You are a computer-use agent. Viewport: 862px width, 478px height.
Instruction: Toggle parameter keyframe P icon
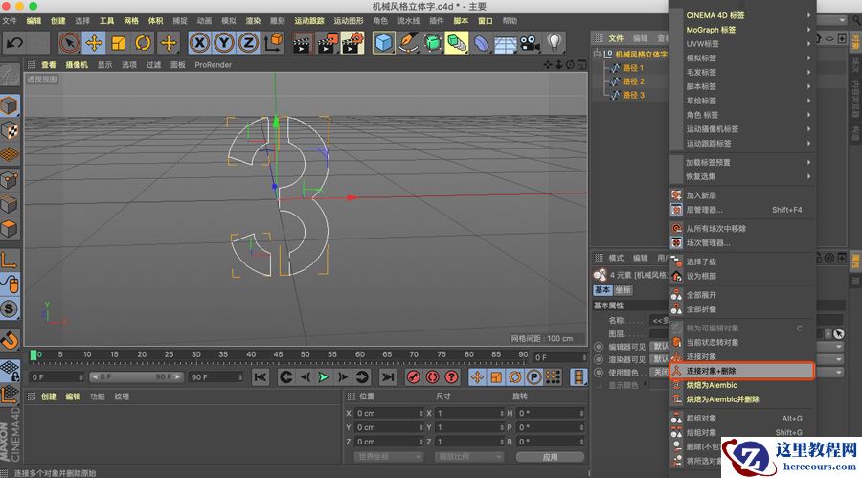[533, 376]
